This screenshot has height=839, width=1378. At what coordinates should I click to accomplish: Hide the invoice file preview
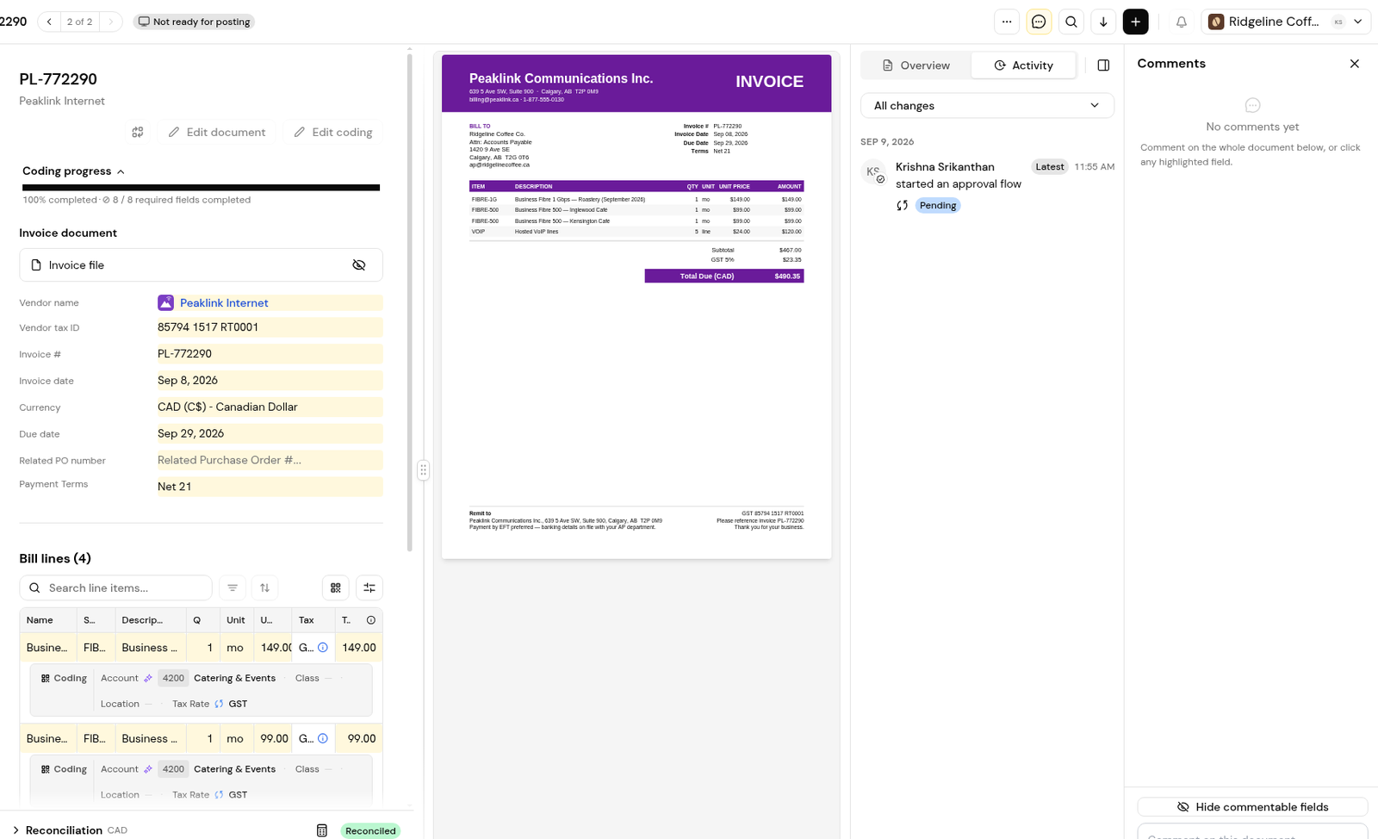pyautogui.click(x=359, y=265)
